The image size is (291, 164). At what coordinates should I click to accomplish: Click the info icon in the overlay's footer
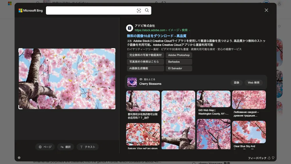19,158
